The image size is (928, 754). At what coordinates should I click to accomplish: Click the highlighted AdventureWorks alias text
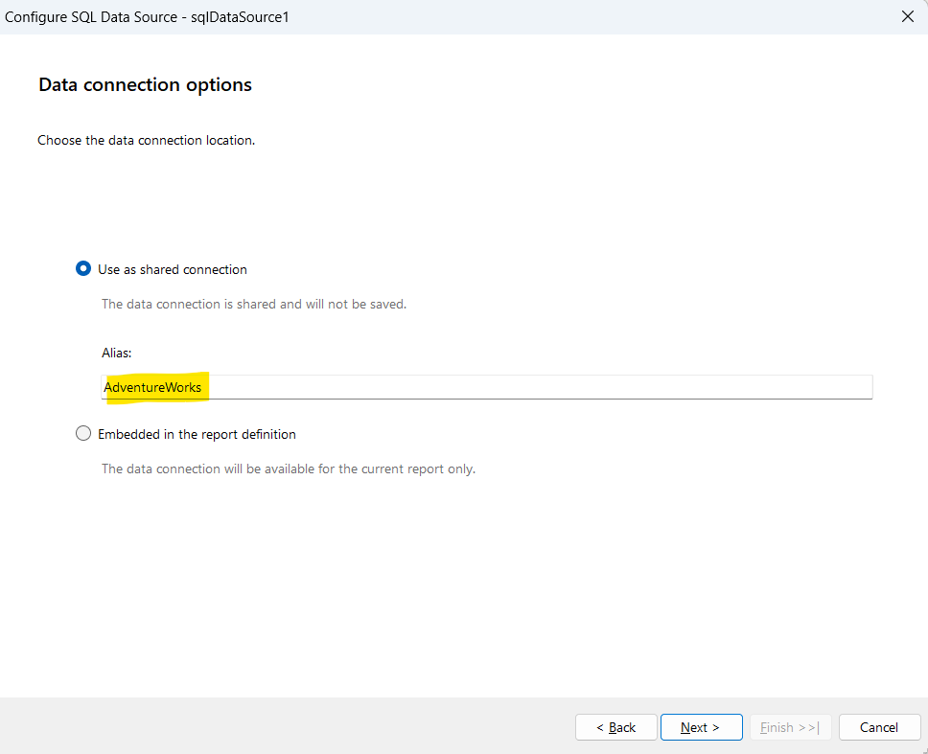pyautogui.click(x=153, y=387)
